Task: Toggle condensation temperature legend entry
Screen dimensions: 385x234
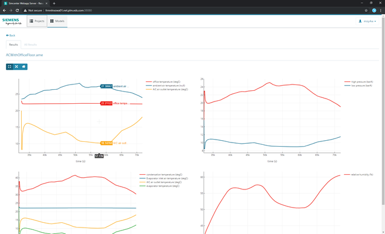Action: tap(161, 175)
